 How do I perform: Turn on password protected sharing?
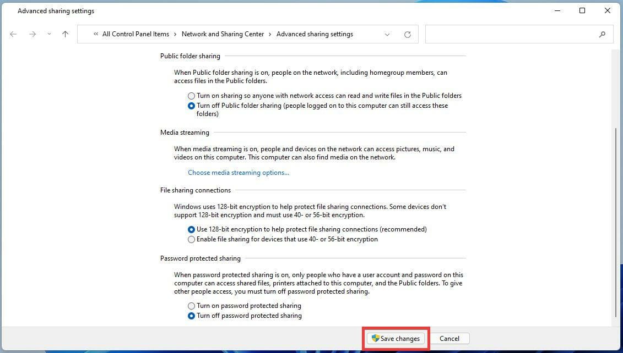pyautogui.click(x=191, y=306)
